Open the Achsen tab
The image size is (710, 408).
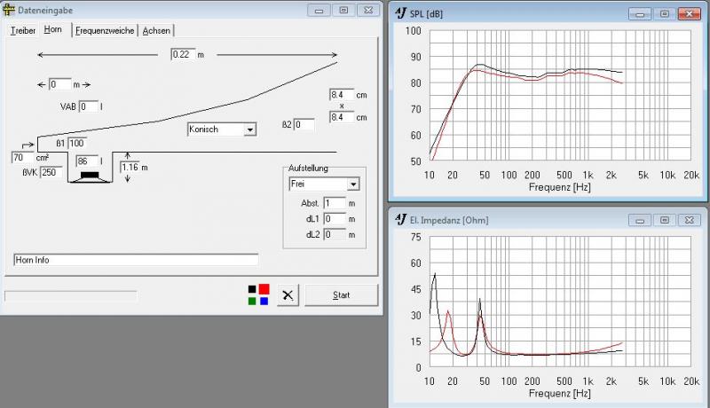point(156,30)
